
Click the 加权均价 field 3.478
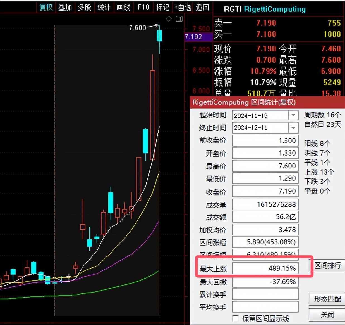[x=265, y=230]
